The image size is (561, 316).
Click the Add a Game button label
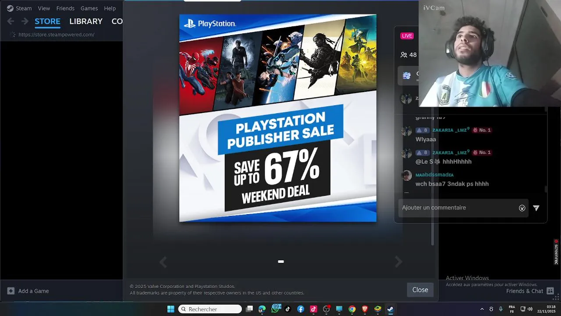(x=33, y=291)
